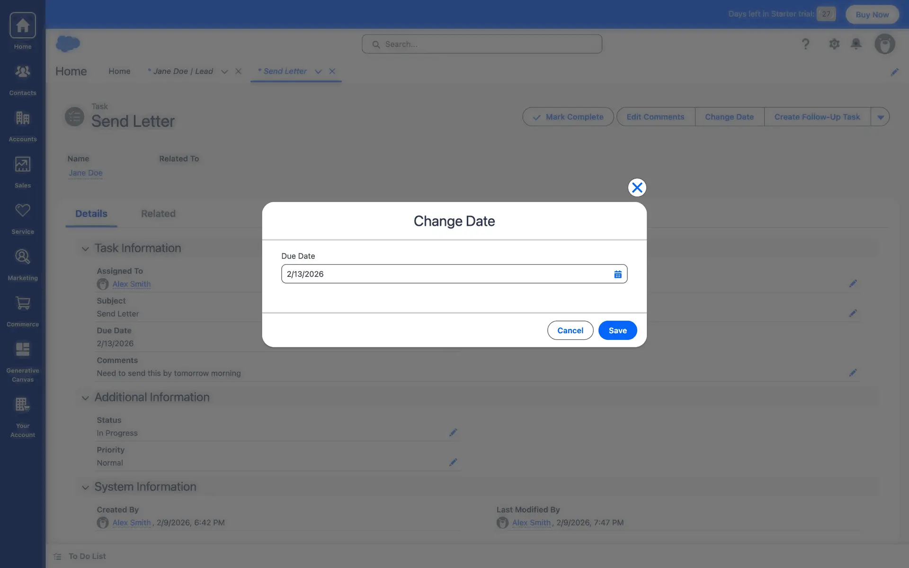
Task: Collapse the Task Information section
Action: point(85,248)
